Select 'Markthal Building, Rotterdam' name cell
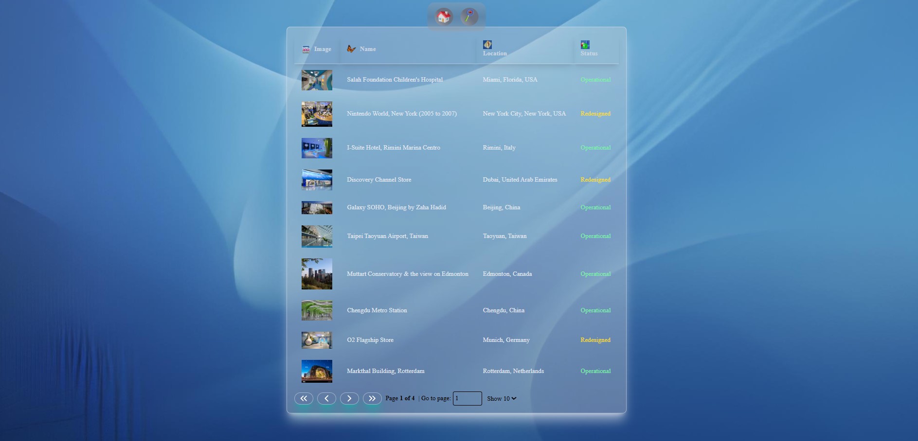The image size is (918, 441). pyautogui.click(x=385, y=371)
